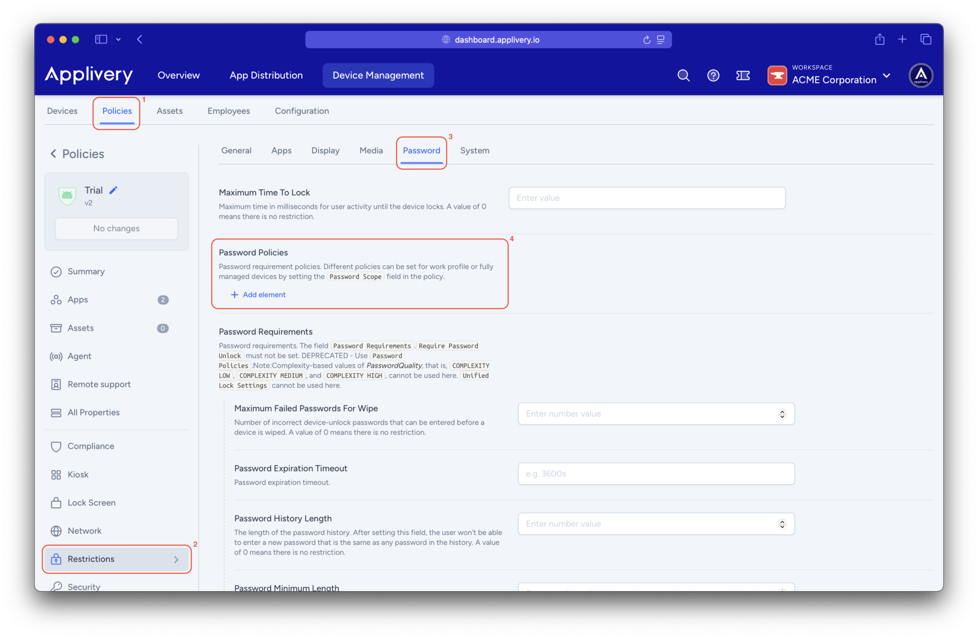Switch to the System tab
The image size is (978, 637).
[x=474, y=151]
